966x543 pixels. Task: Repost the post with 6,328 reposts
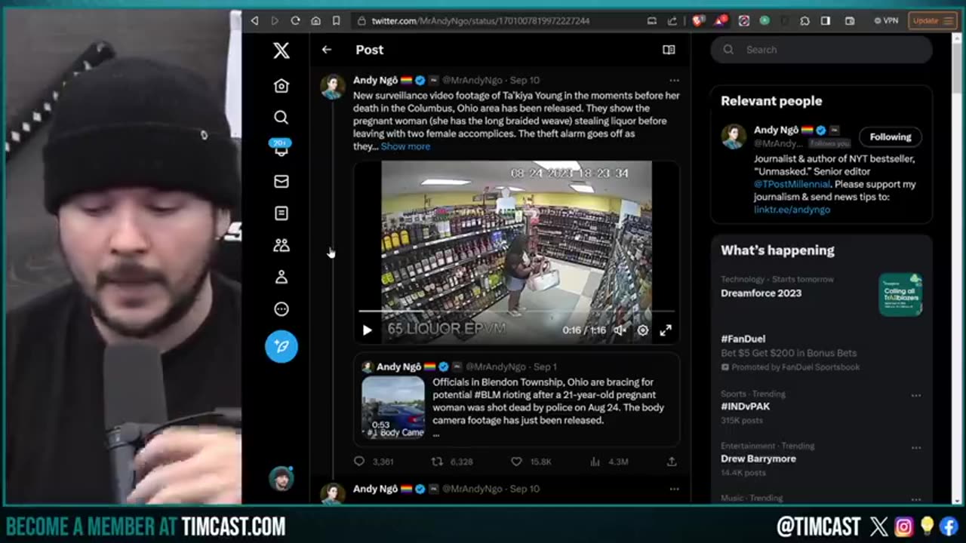point(451,462)
